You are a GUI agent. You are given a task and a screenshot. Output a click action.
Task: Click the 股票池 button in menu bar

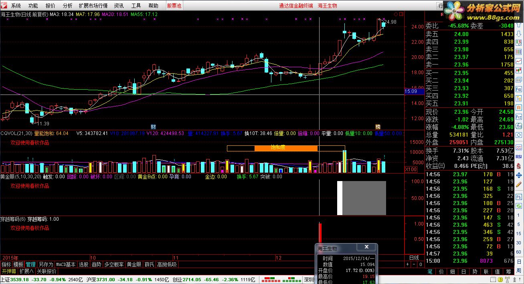click(174, 6)
